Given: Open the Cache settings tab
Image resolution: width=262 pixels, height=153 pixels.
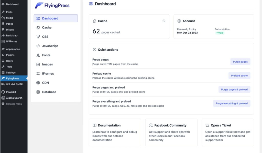Looking at the screenshot, I should coord(47,27).
